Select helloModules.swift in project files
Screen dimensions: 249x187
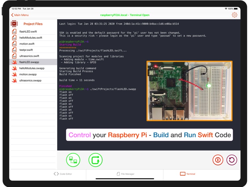click(x=31, y=38)
